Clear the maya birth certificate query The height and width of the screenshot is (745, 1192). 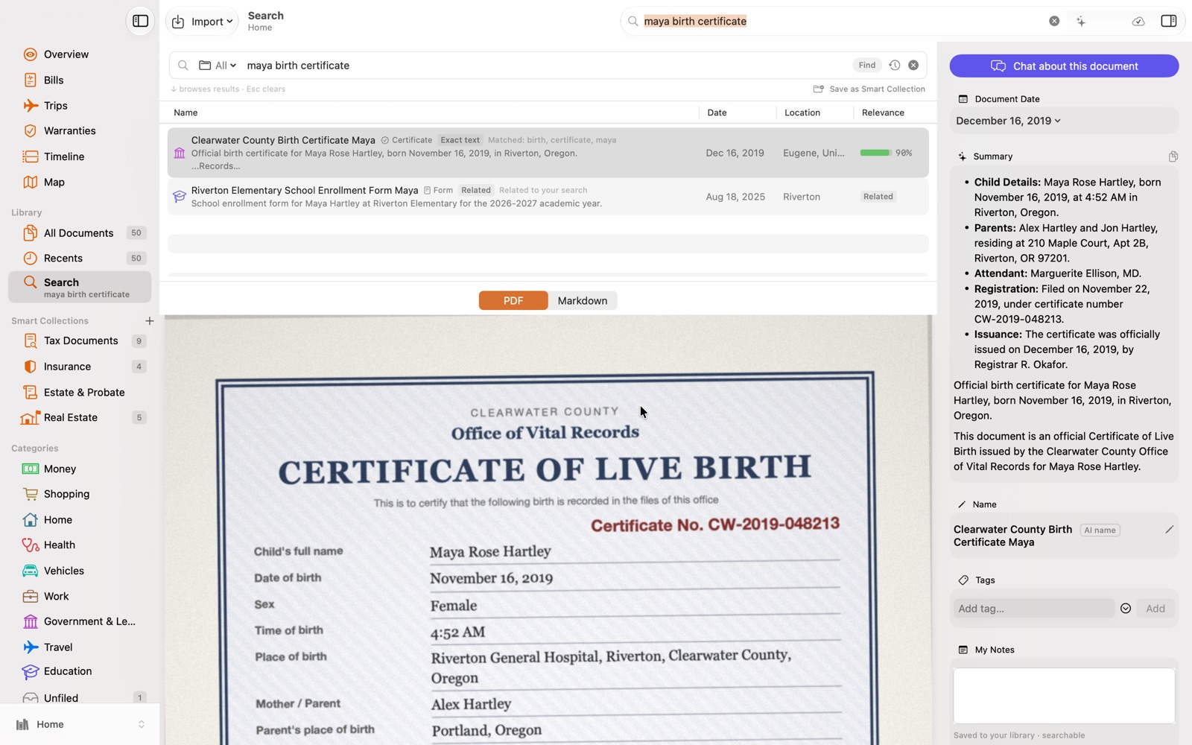point(913,66)
